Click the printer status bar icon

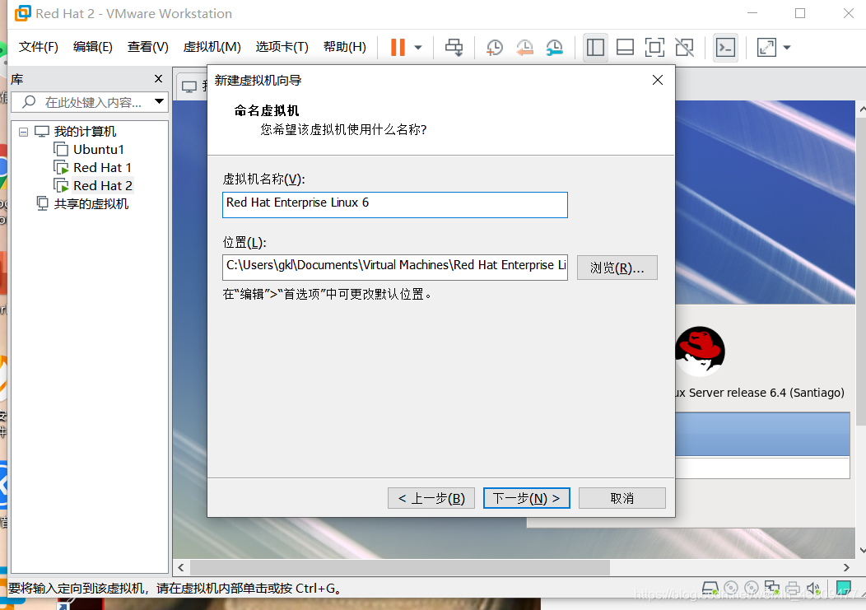click(793, 588)
